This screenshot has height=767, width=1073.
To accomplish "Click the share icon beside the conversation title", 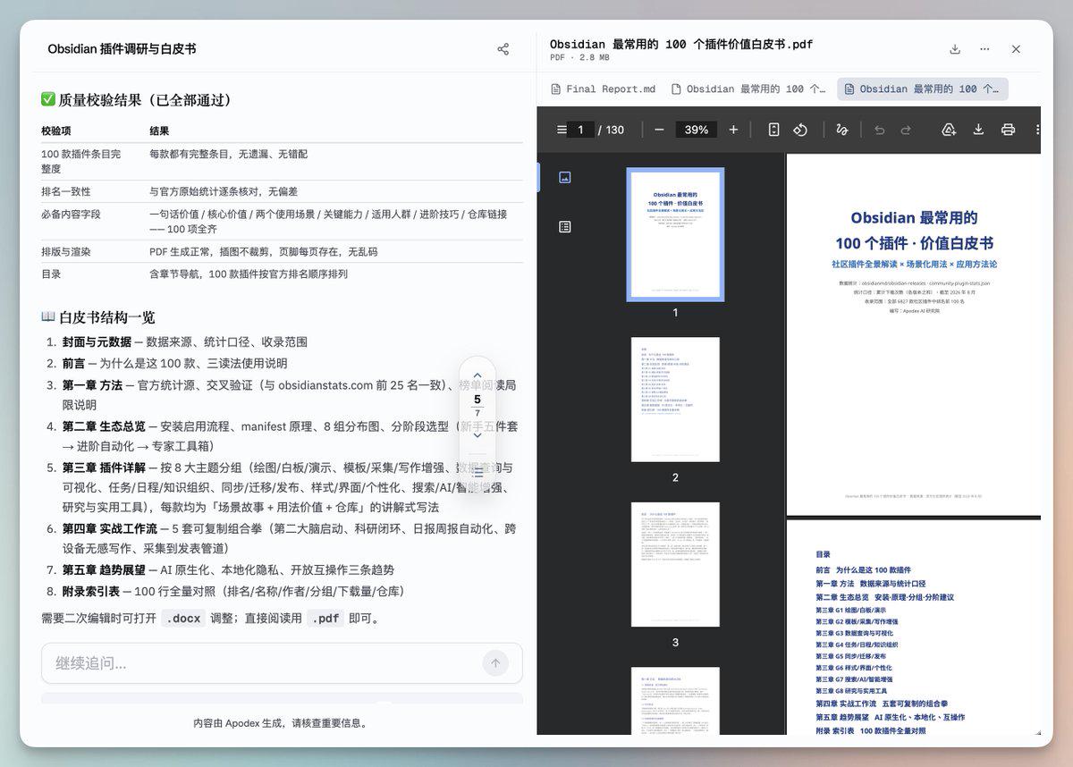I will coord(503,49).
